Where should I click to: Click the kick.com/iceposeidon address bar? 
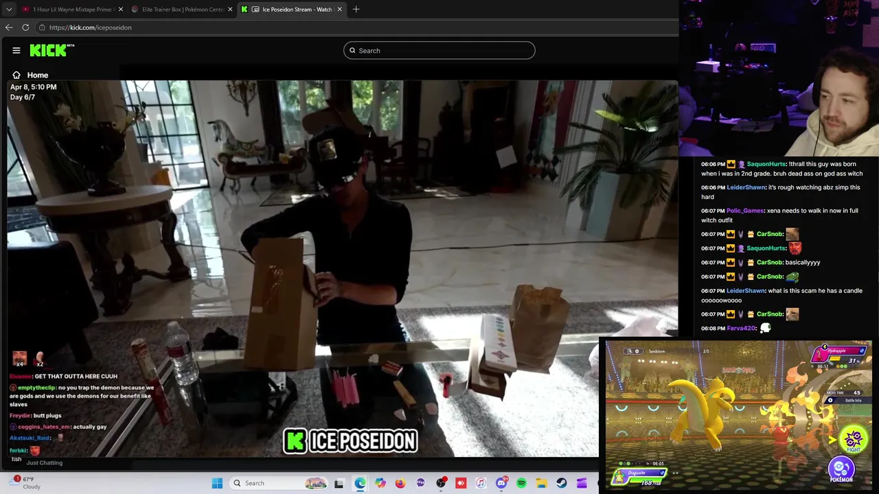pos(357,27)
